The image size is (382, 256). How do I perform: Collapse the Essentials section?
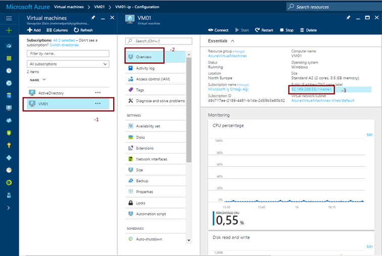point(232,41)
